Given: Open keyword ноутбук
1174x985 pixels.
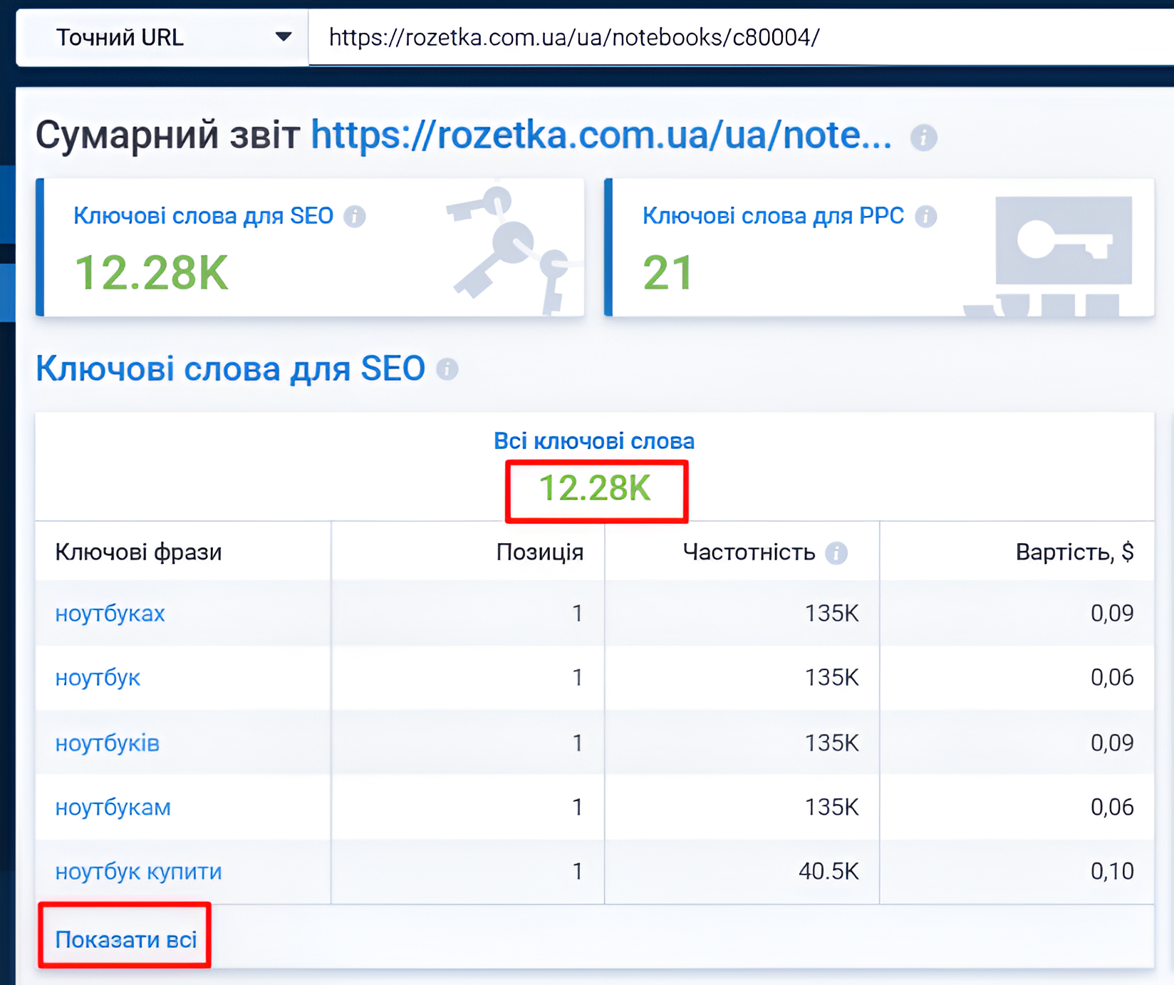Looking at the screenshot, I should (98, 677).
